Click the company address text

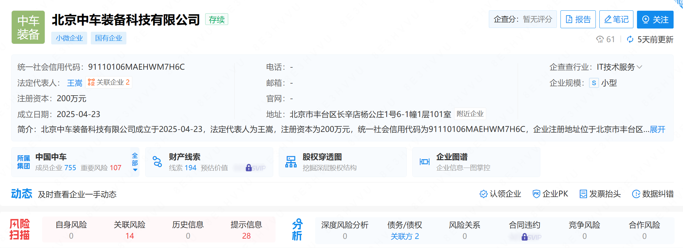pyautogui.click(x=371, y=114)
